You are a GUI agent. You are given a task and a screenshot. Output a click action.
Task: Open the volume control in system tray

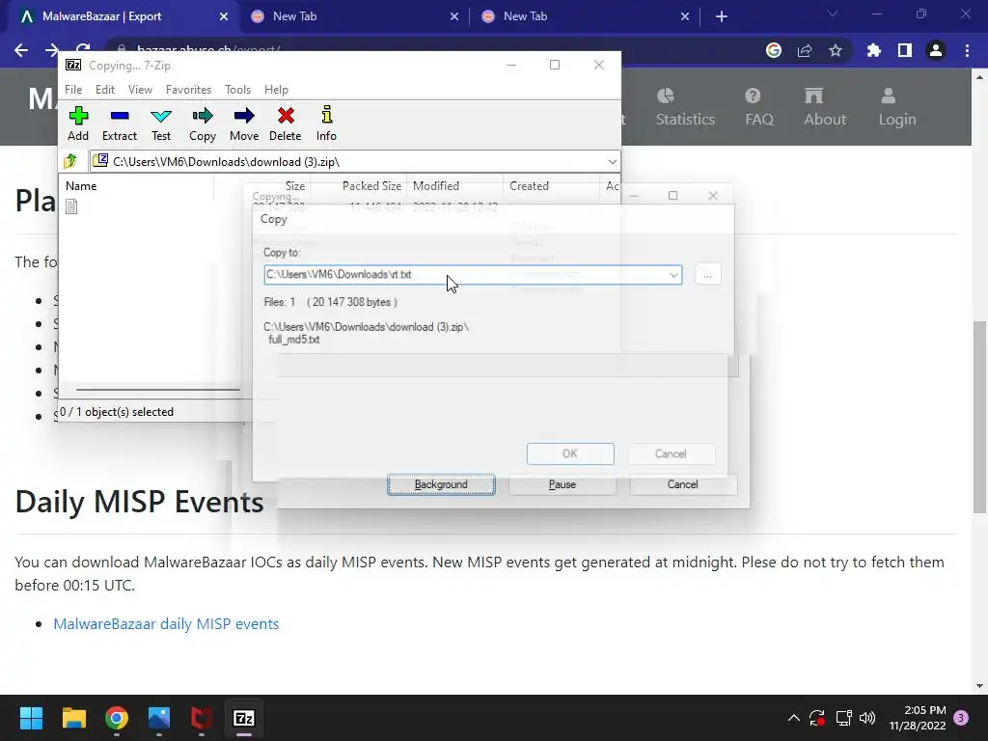click(x=867, y=718)
